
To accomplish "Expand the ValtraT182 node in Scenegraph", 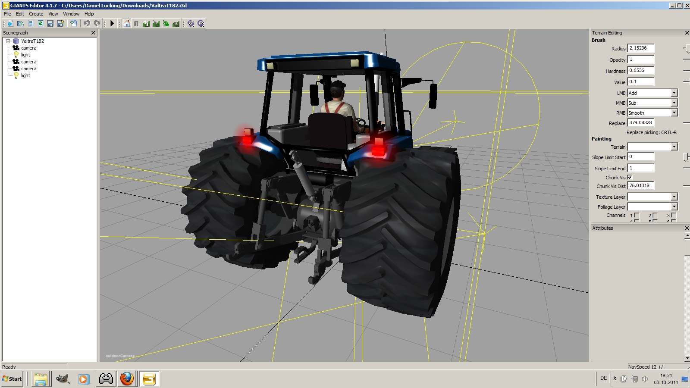I will 8,41.
